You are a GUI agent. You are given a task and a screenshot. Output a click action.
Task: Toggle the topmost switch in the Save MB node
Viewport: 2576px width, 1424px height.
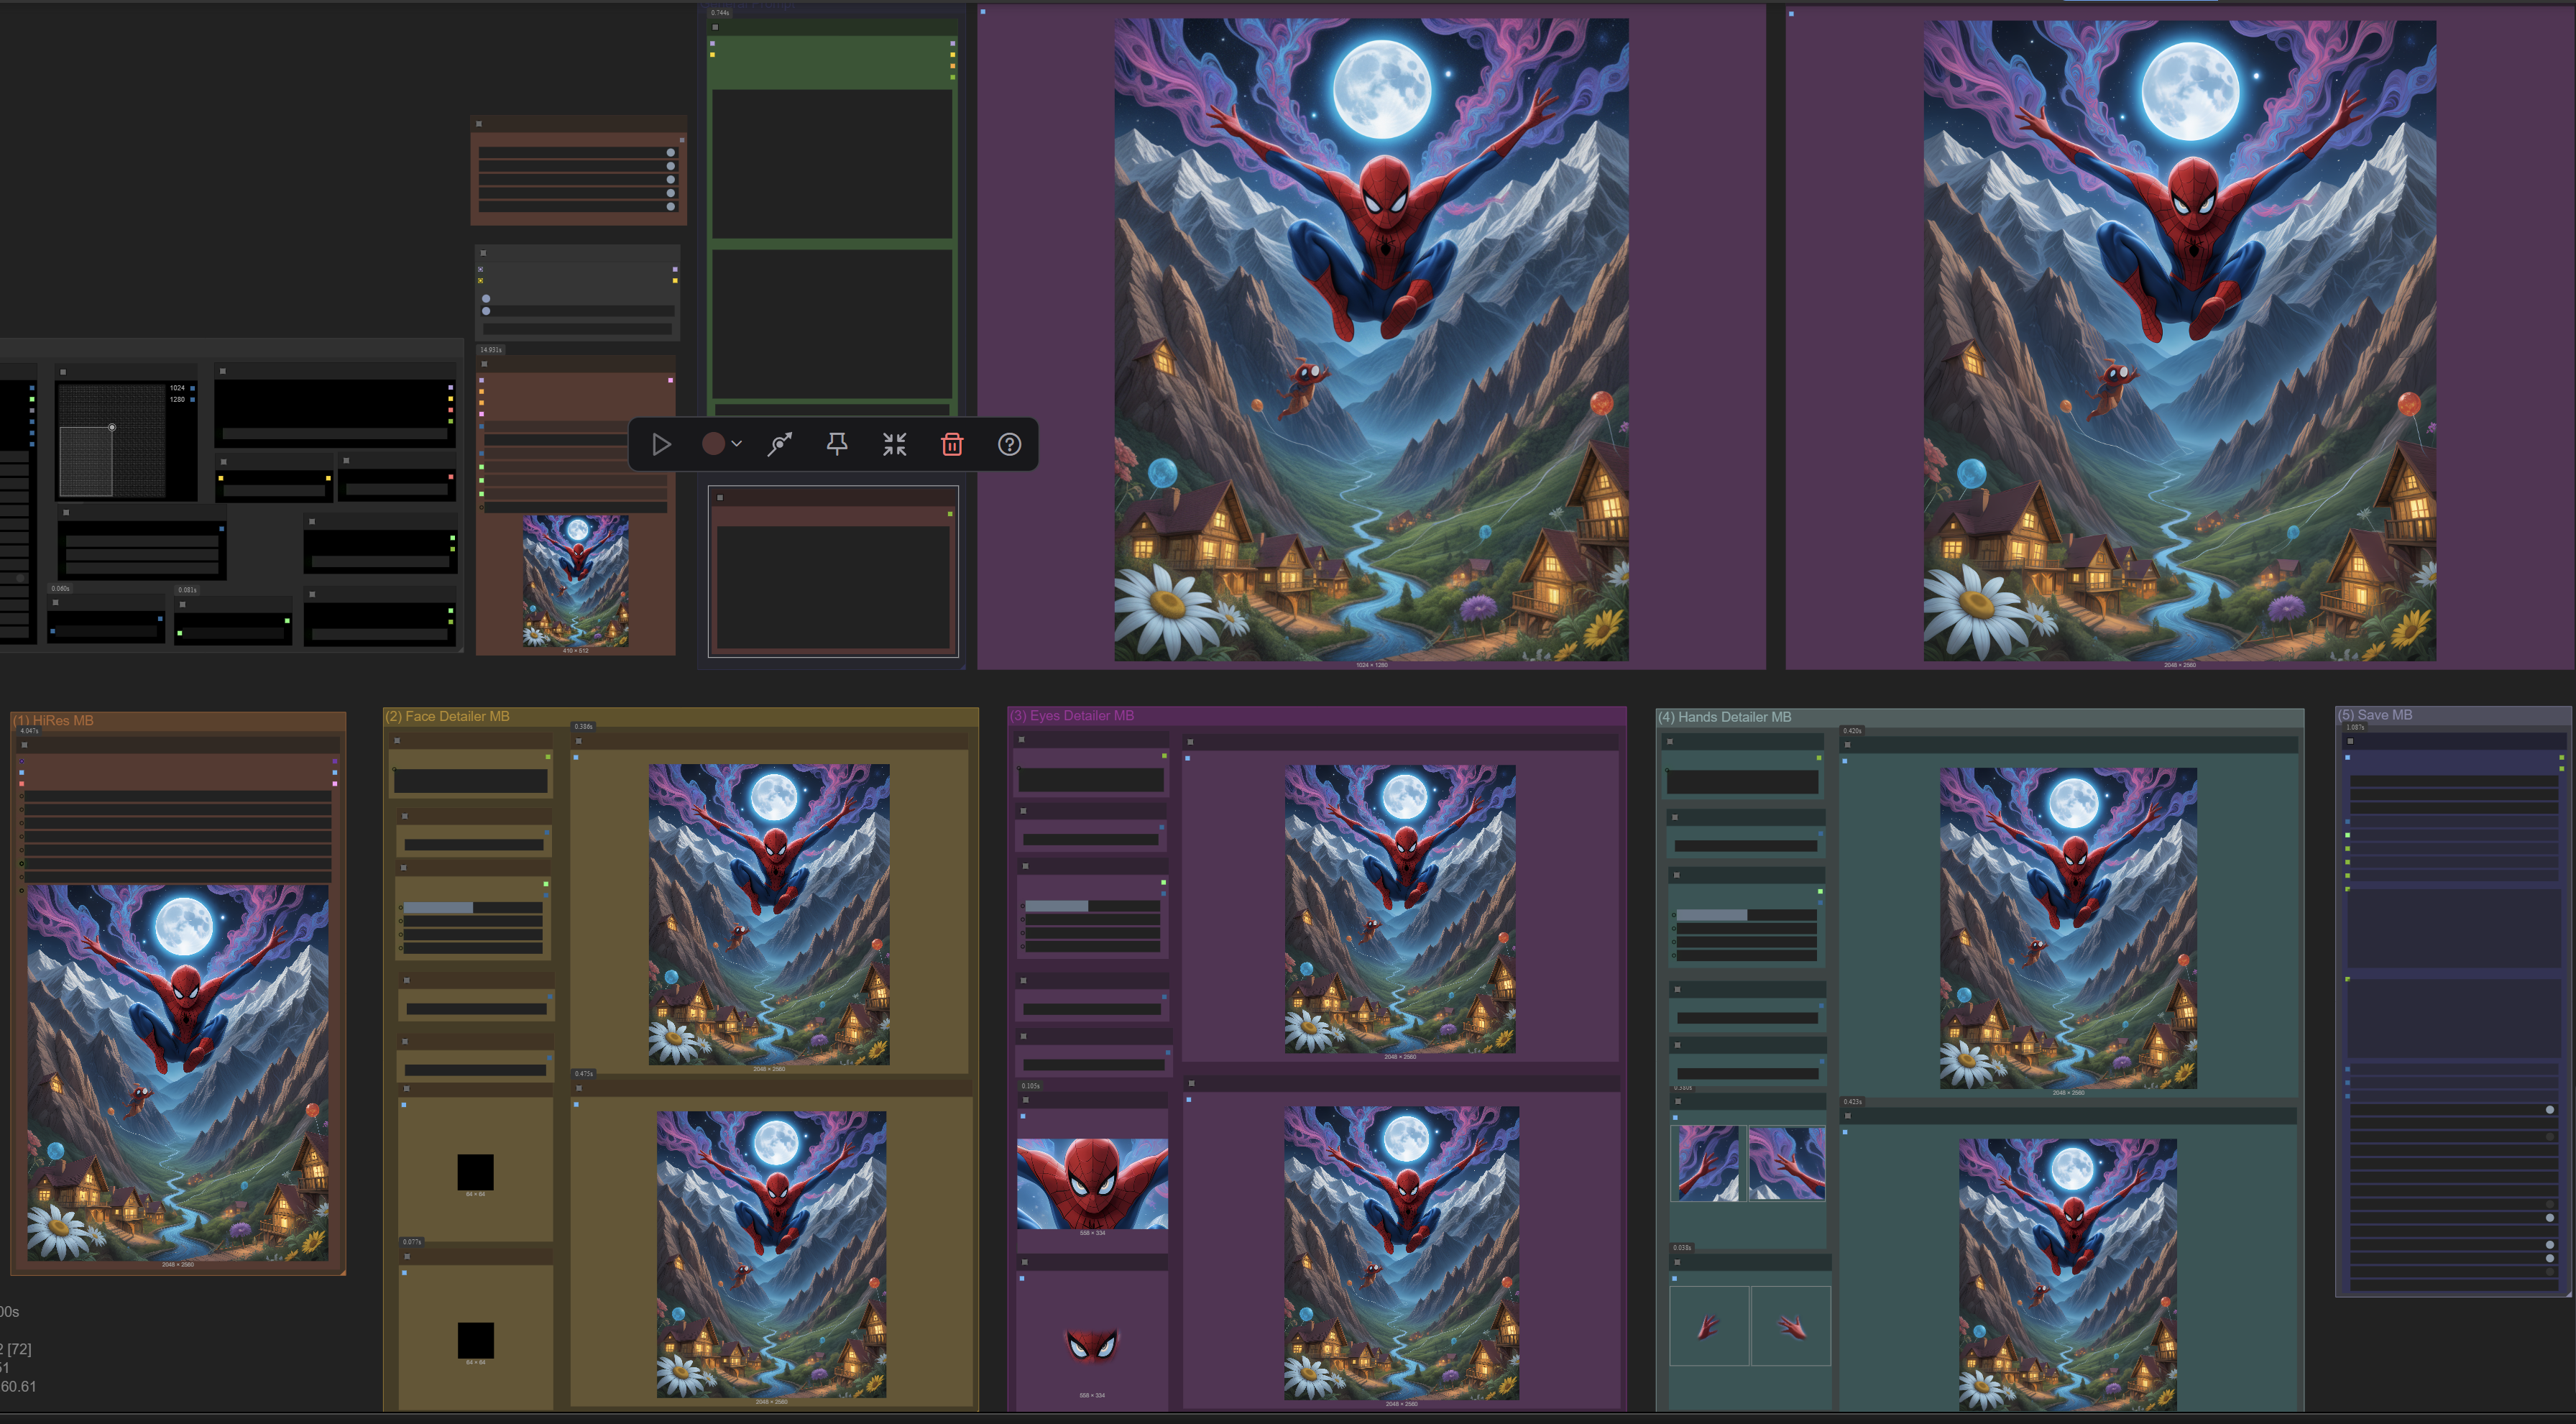tap(2549, 1110)
